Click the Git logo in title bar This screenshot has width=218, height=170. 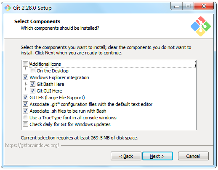[x=8, y=8]
